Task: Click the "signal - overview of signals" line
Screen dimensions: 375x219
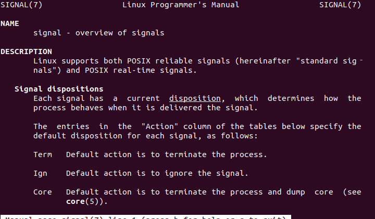Action: point(98,33)
